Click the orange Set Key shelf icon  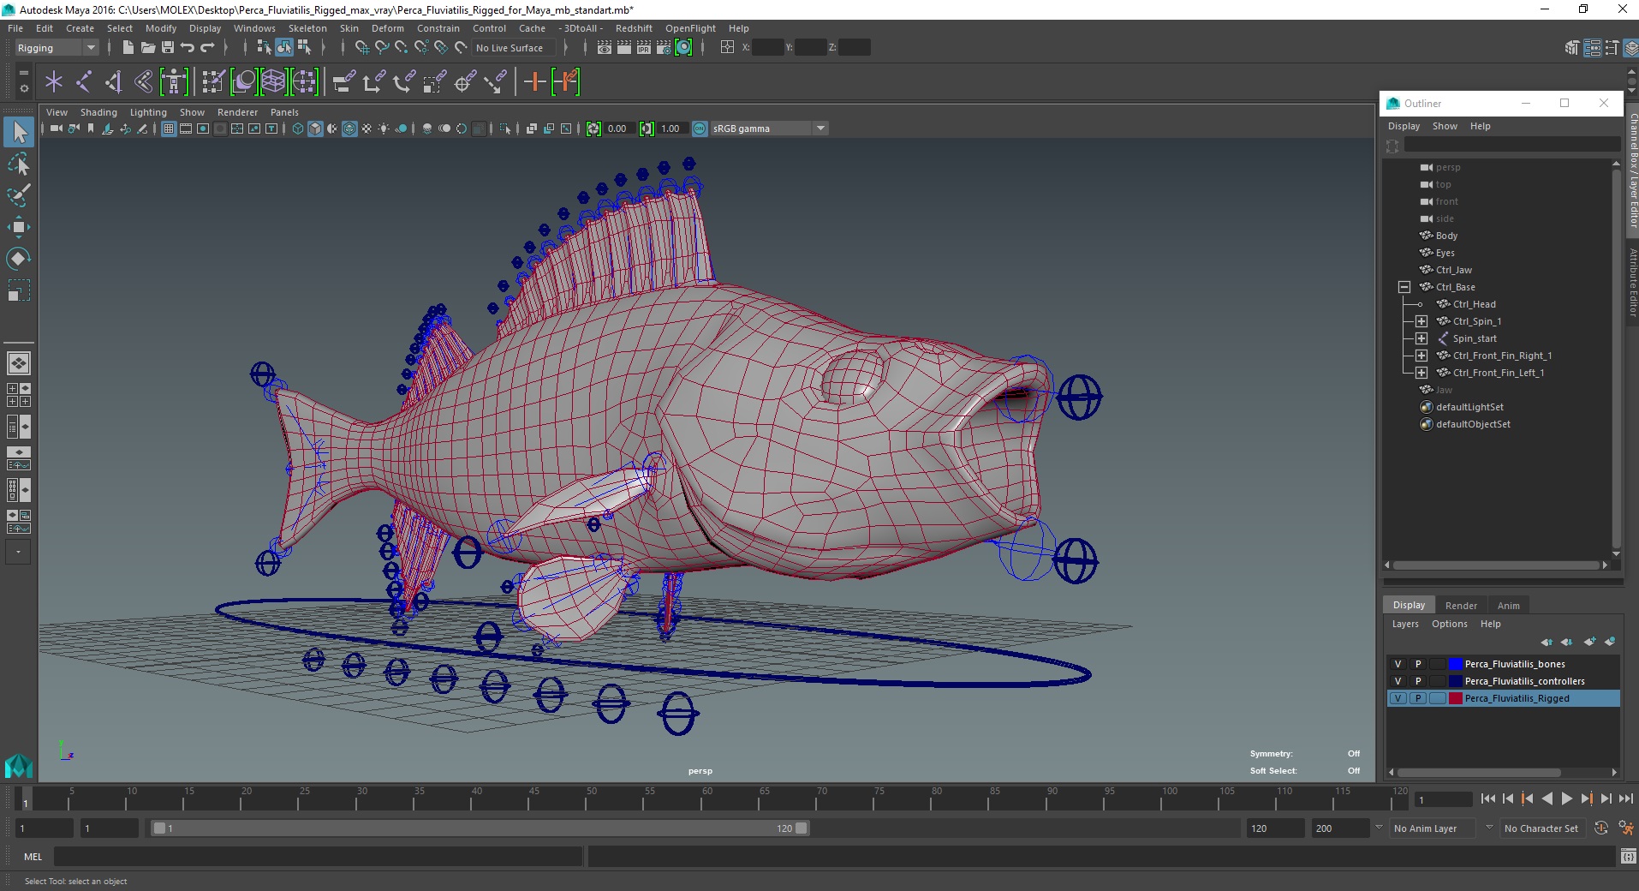click(x=535, y=82)
